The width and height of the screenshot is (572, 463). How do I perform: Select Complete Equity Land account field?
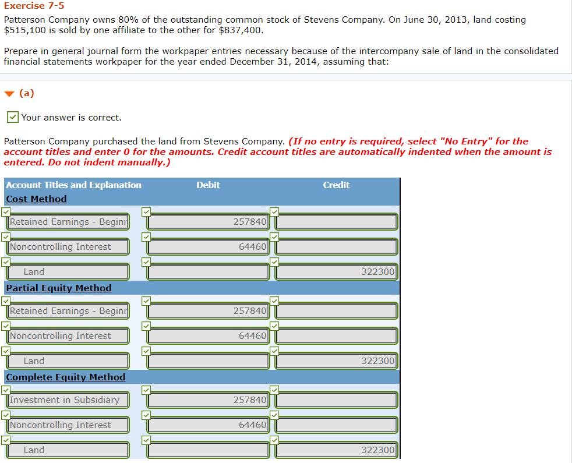(x=68, y=450)
